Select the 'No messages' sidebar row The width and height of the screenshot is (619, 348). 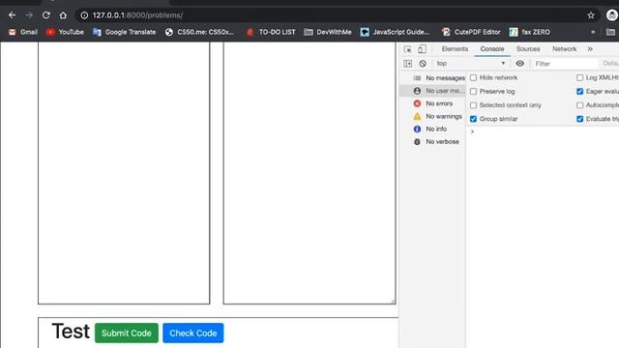pyautogui.click(x=432, y=78)
